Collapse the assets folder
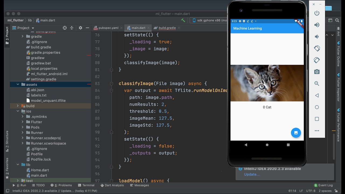The image size is (345, 194). pyautogui.click(x=18, y=84)
